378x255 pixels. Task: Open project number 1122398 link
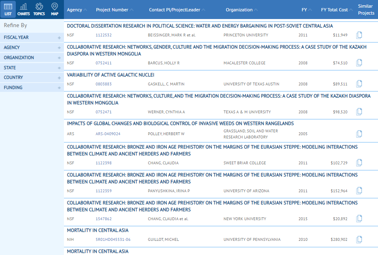point(104,163)
